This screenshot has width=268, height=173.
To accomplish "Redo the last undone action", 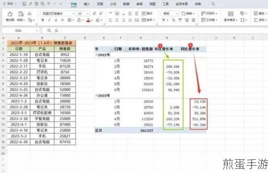I will (55, 4).
